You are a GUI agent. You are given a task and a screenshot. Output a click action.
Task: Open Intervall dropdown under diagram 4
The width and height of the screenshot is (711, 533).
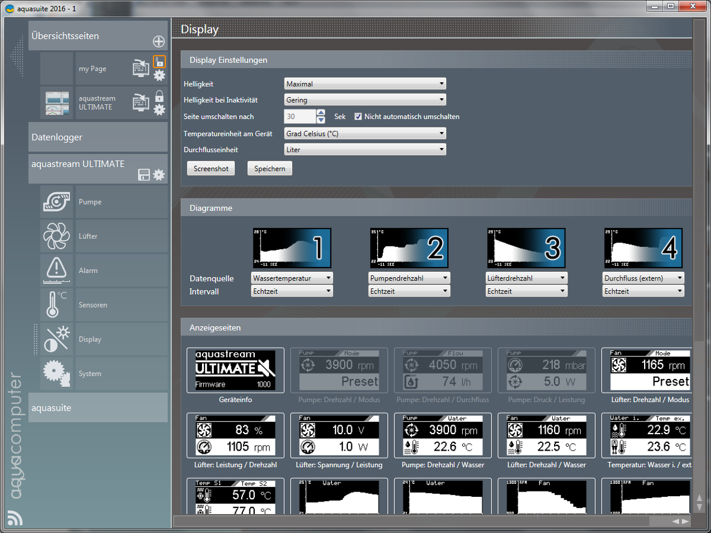(x=643, y=291)
